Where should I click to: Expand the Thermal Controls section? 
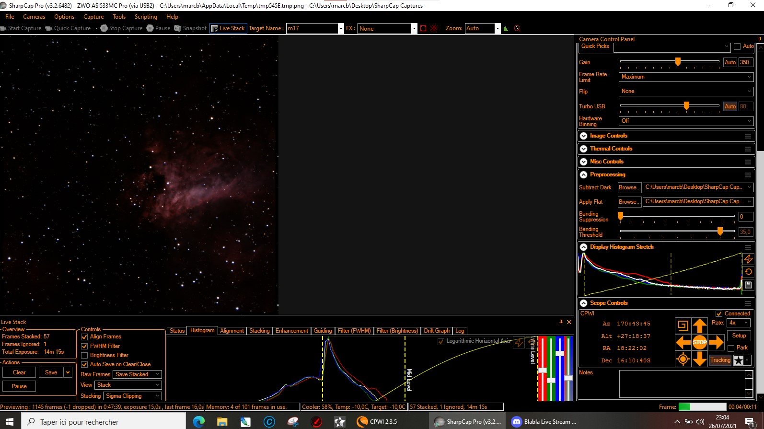coord(584,149)
